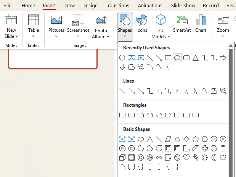Image resolution: width=236 pixels, height=177 pixels.
Task: Open the Table dropdown
Action: (34, 36)
